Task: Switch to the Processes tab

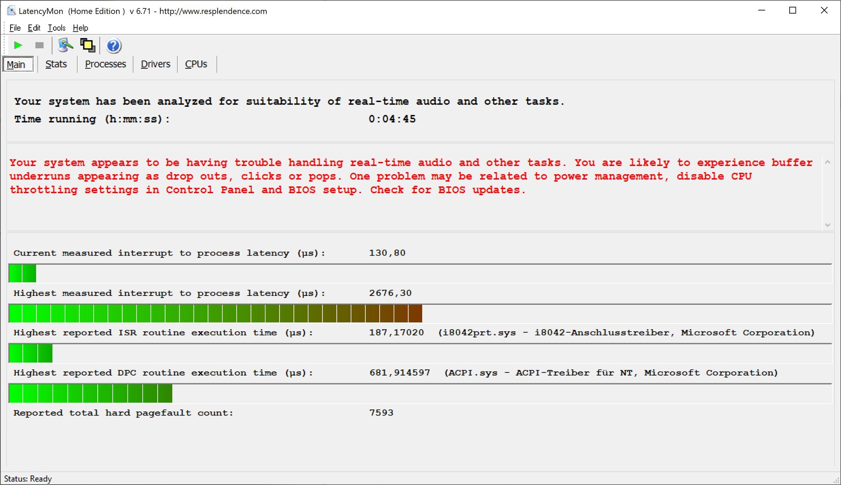Action: coord(105,64)
